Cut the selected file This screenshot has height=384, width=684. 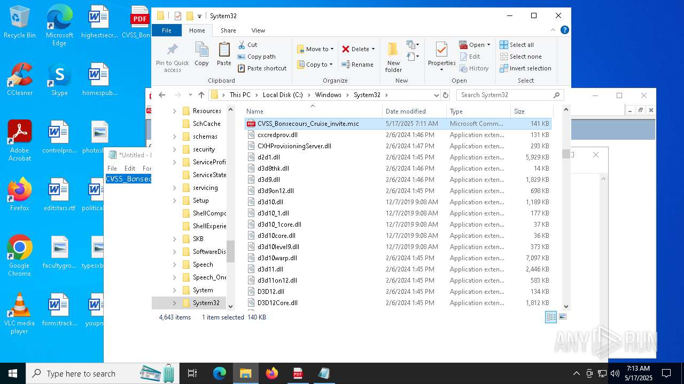click(248, 45)
